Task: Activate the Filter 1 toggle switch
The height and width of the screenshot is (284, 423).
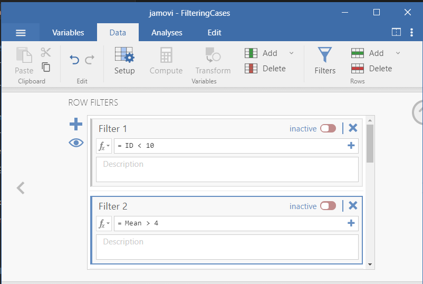Action: pyautogui.click(x=328, y=128)
